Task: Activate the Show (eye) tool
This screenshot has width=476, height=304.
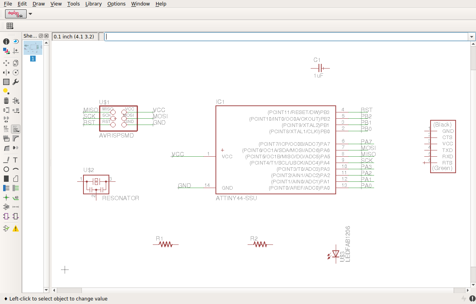Action: tap(16, 41)
